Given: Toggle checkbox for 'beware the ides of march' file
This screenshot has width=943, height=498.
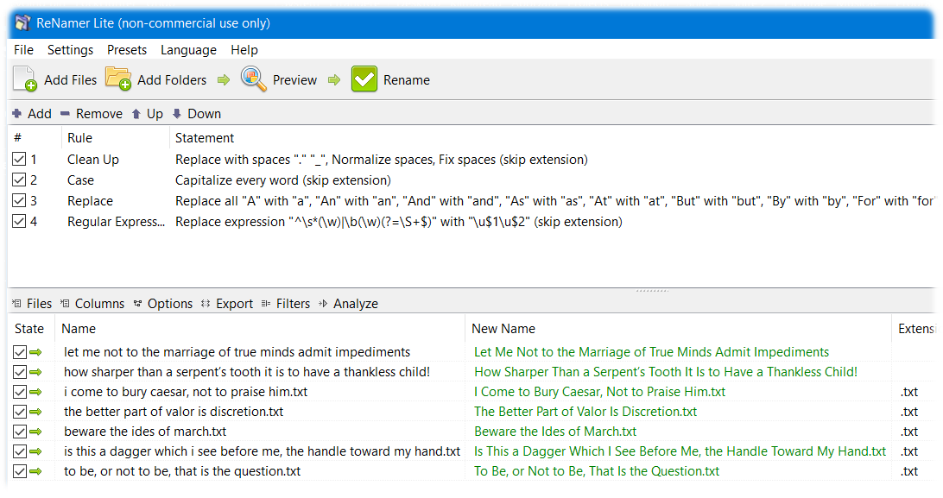Looking at the screenshot, I should click(20, 432).
